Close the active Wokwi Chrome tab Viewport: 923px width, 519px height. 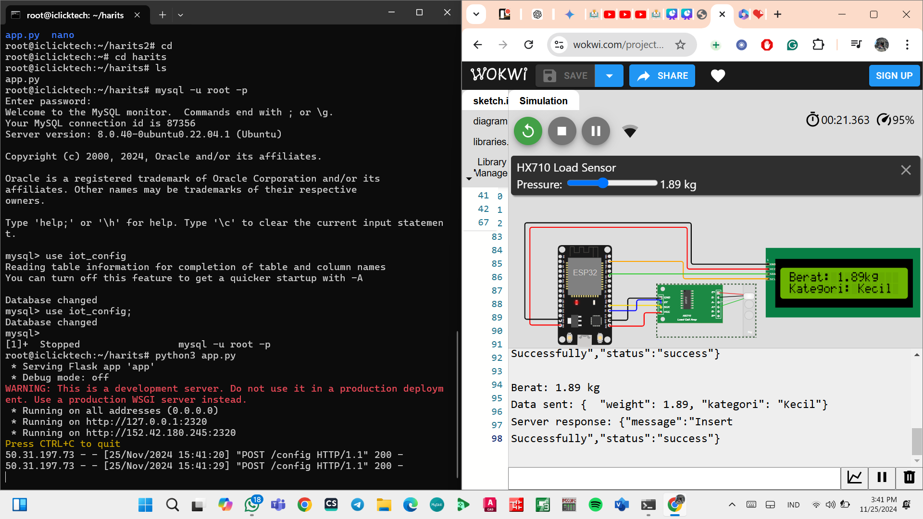tap(722, 14)
